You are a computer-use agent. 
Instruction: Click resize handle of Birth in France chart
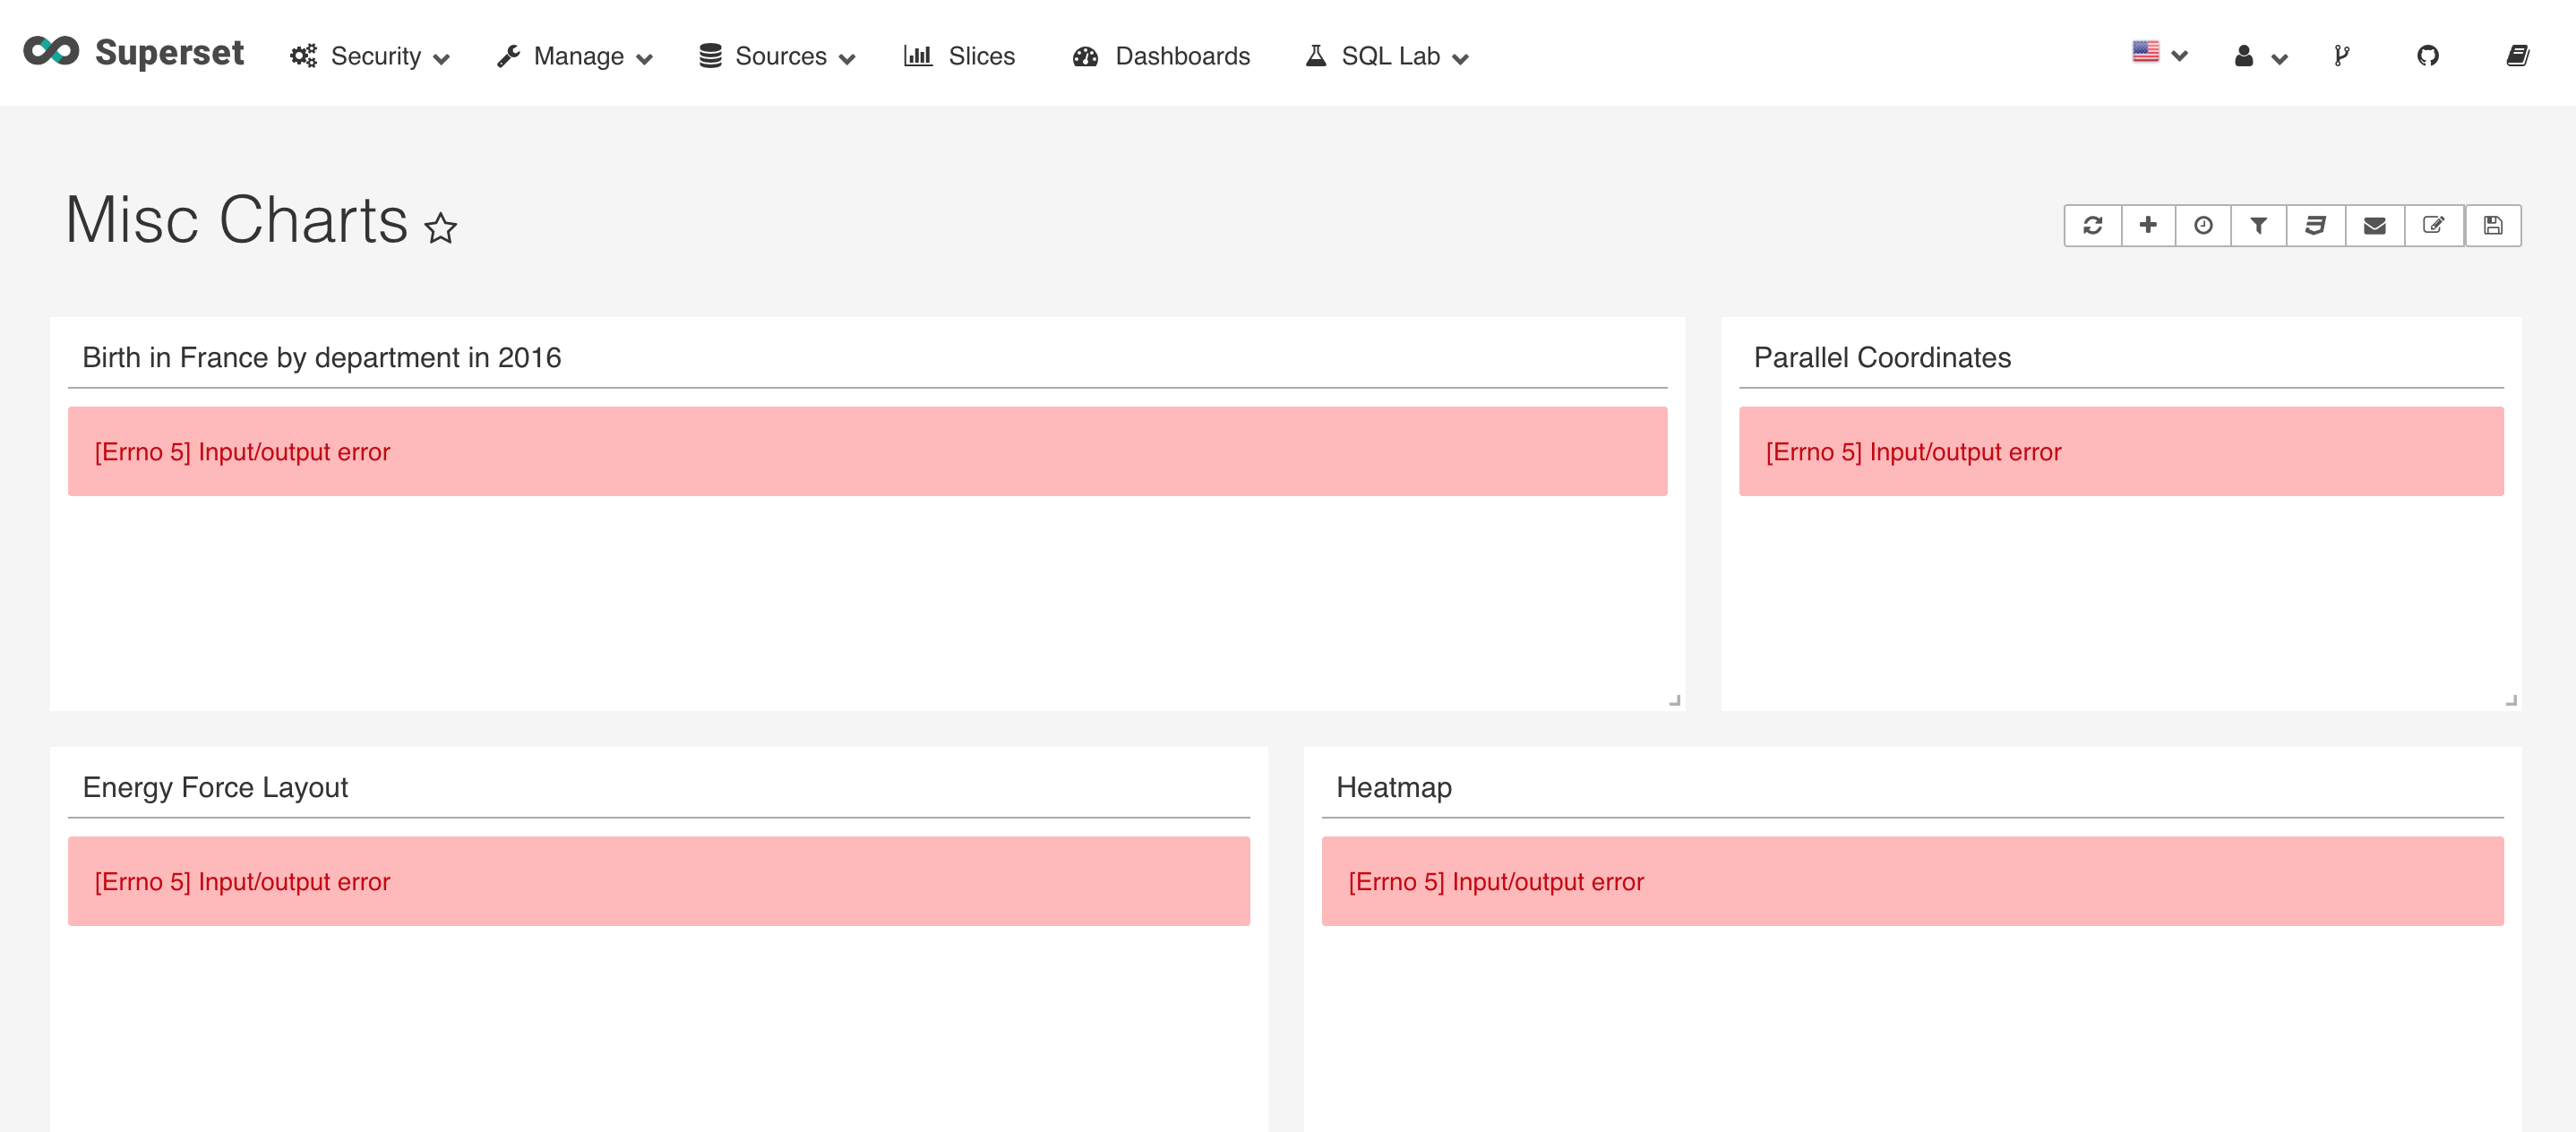[x=1674, y=700]
